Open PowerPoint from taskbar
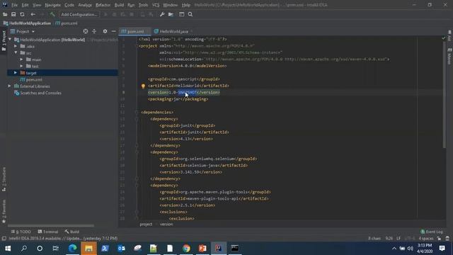The width and height of the screenshot is (453, 255). (202, 249)
